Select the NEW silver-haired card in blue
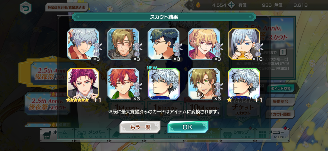The height and width of the screenshot is (151, 328). 164,83
